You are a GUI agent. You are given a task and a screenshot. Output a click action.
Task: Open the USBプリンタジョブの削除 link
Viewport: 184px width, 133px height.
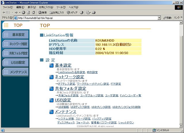pyautogui.click(x=126, y=107)
